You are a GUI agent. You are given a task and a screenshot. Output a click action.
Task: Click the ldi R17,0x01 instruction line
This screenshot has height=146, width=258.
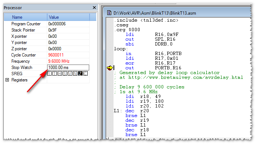click(152, 58)
